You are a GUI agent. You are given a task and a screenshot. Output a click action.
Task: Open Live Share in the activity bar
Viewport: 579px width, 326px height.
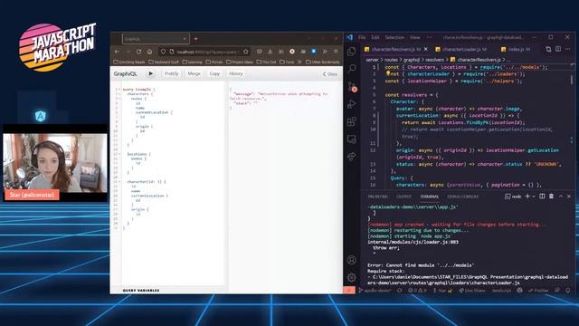coord(352,157)
